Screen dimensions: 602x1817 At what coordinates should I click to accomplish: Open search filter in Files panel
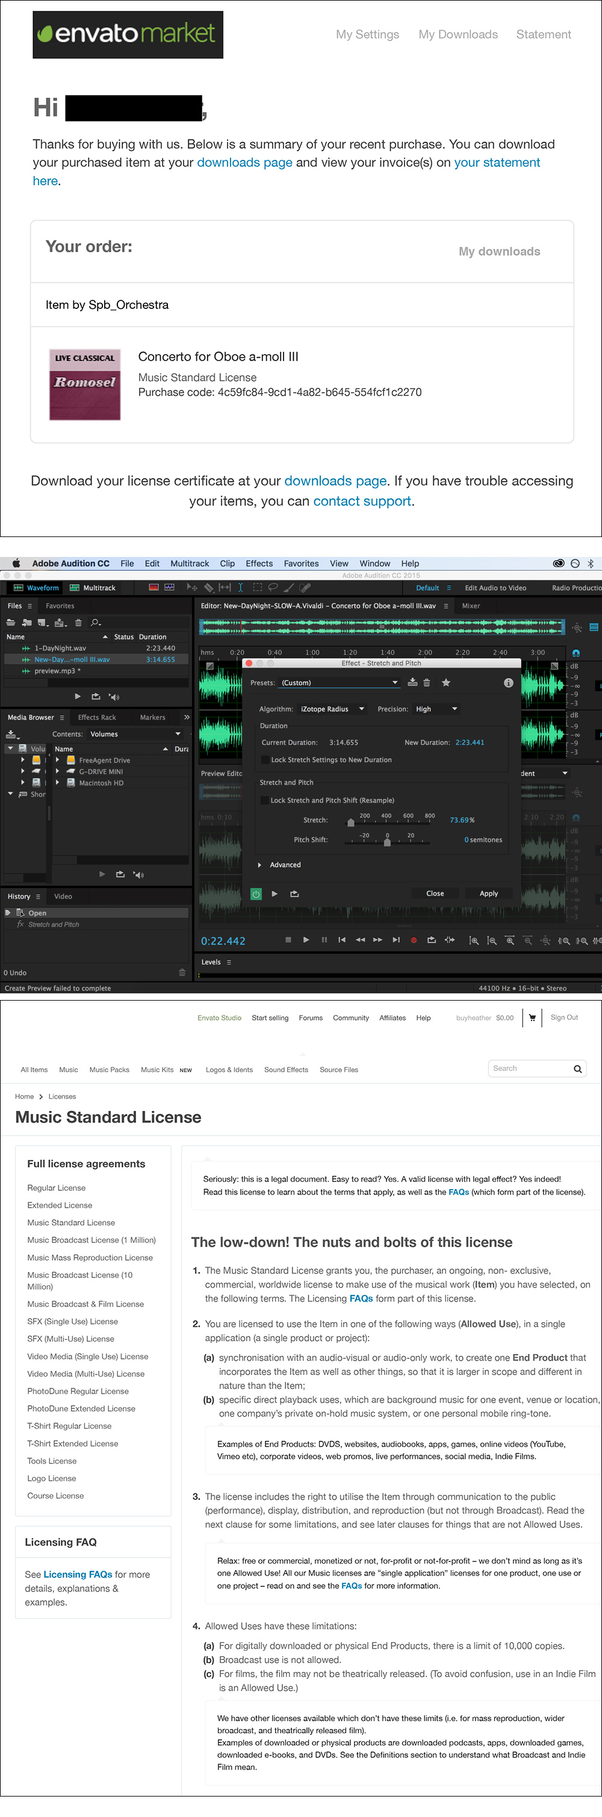pyautogui.click(x=96, y=622)
